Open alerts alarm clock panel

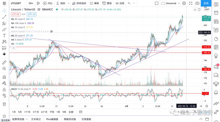tap(216, 13)
